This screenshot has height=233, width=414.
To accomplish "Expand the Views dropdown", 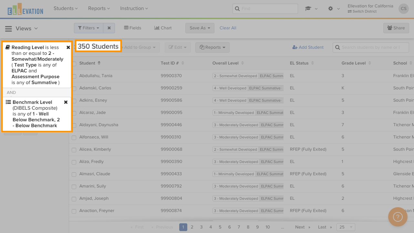I will pos(27,29).
